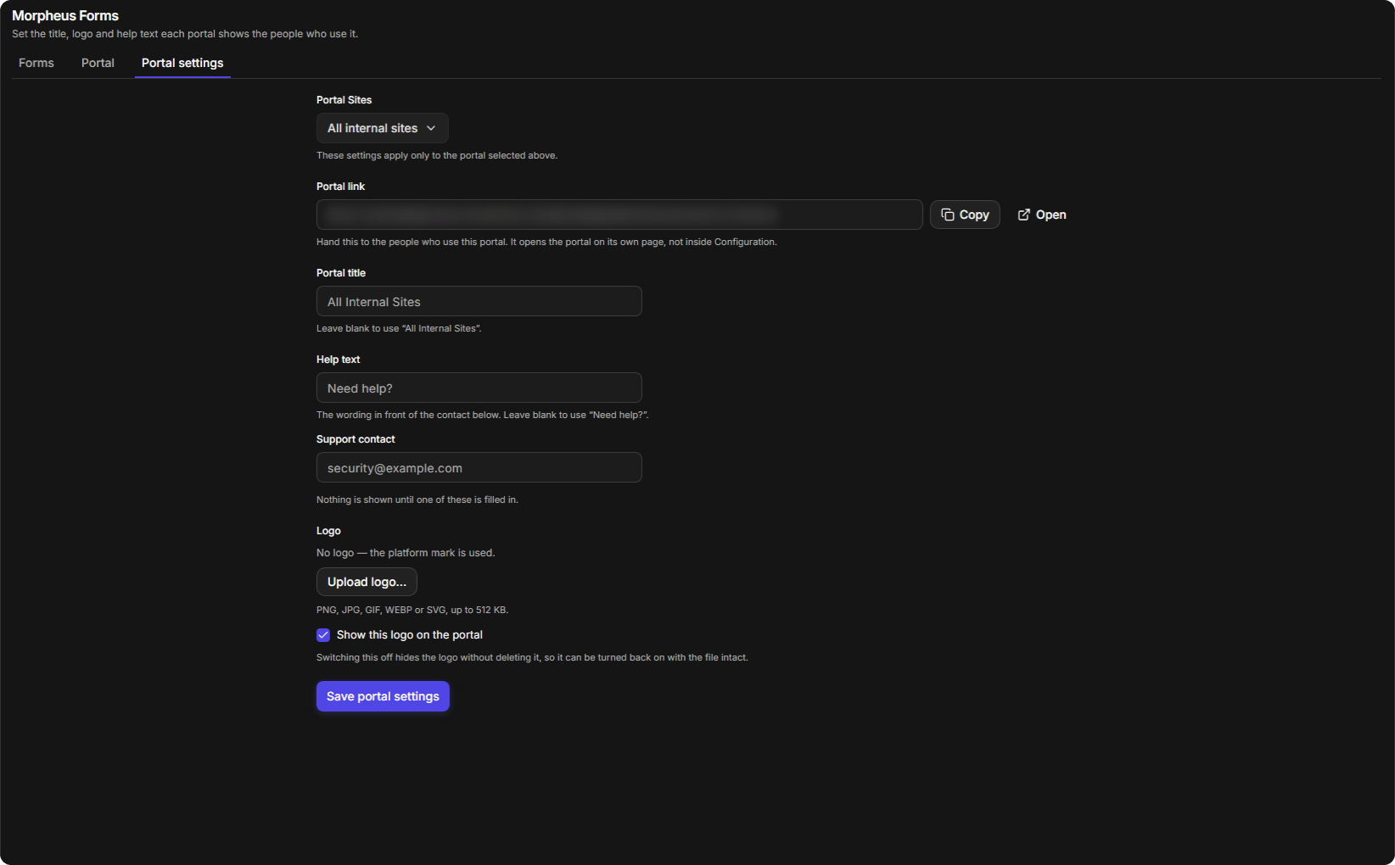Switch to the Portal tab
The image size is (1395, 865).
point(98,63)
